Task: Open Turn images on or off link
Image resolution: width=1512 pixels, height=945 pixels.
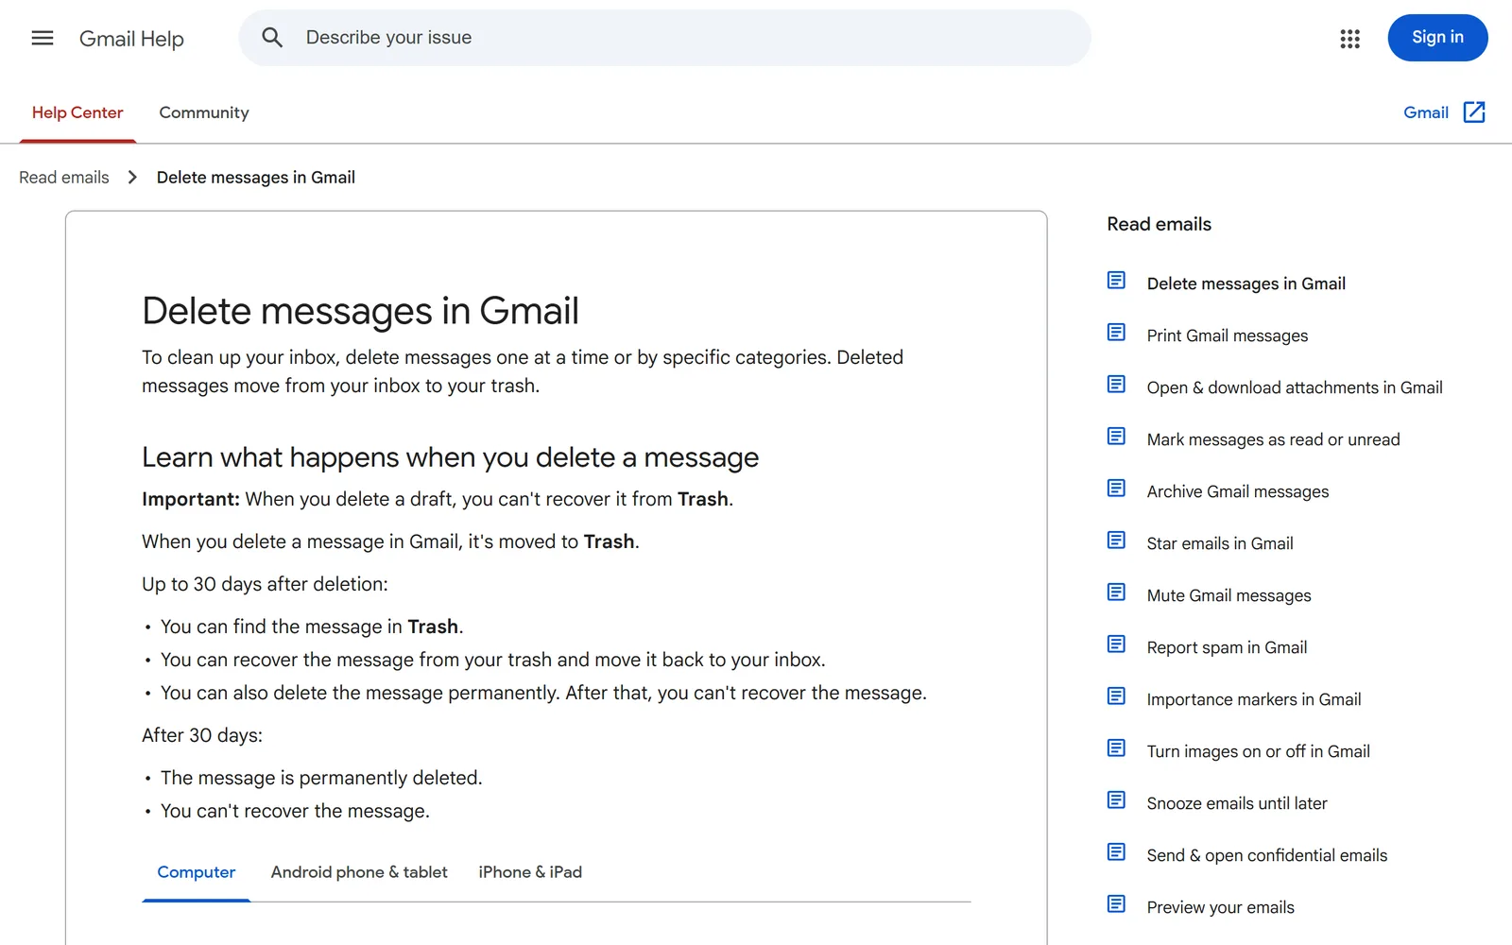Action: point(1259,751)
